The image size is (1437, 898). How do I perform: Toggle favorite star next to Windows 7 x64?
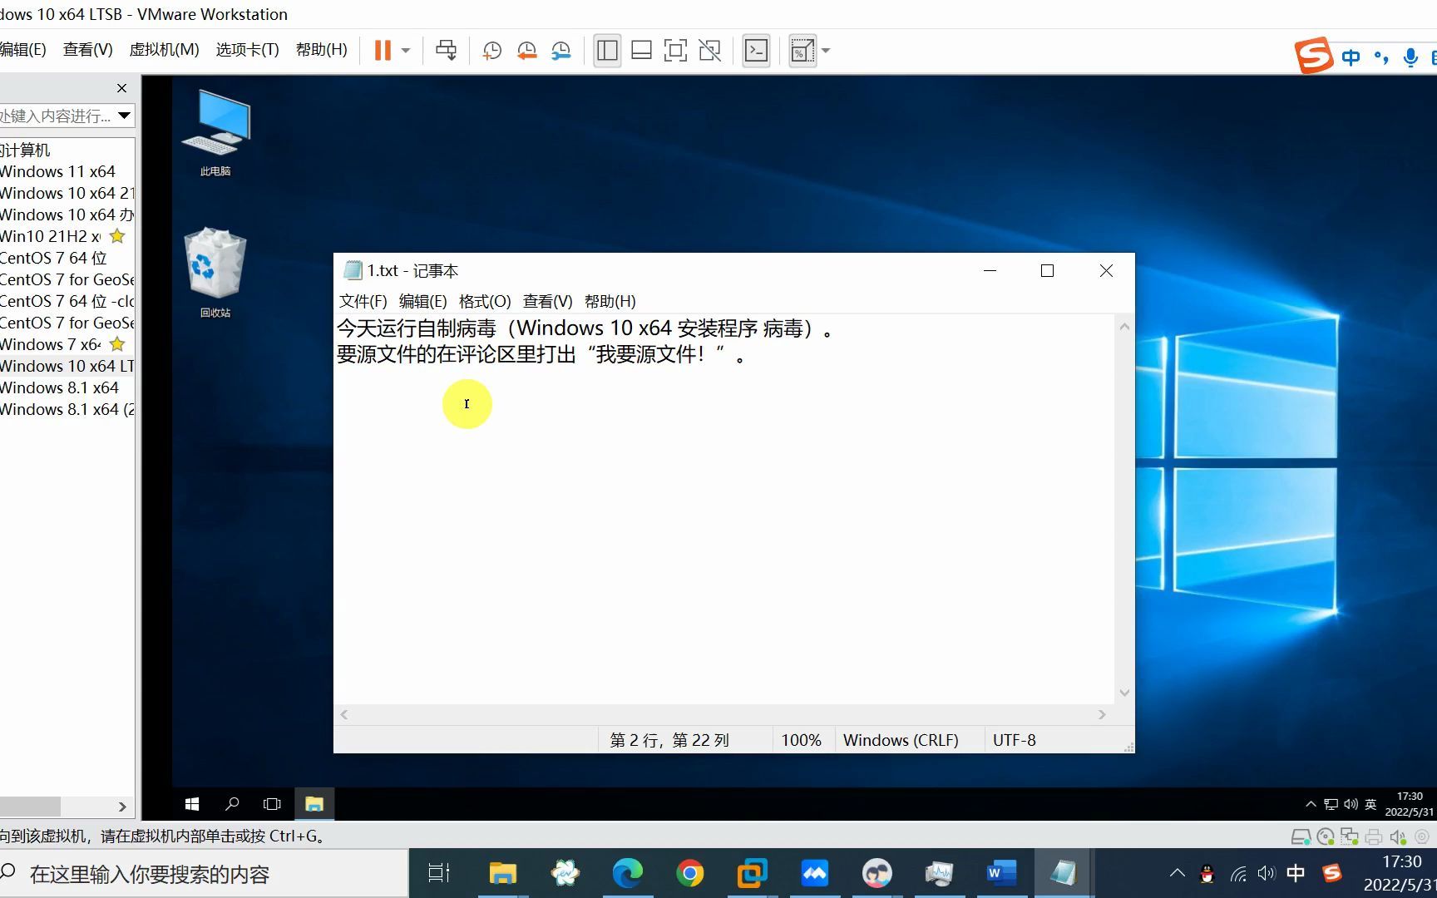117,344
